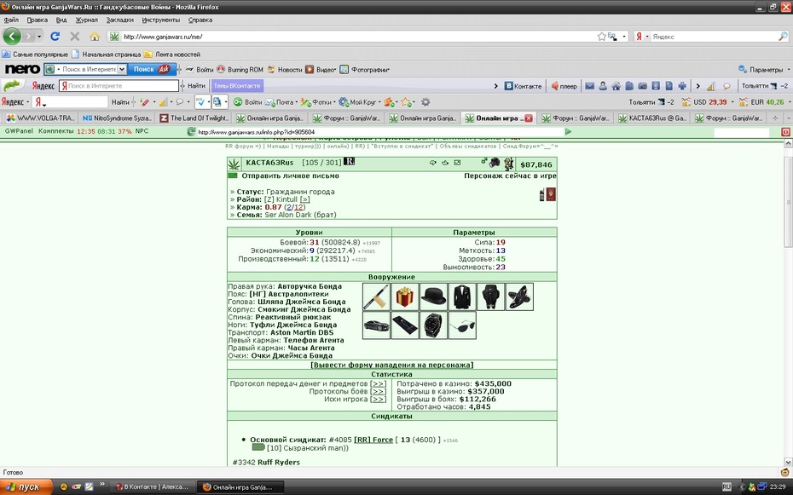793x495 pixels.
Task: Open the Nero search box dropdown arrow
Action: point(121,69)
